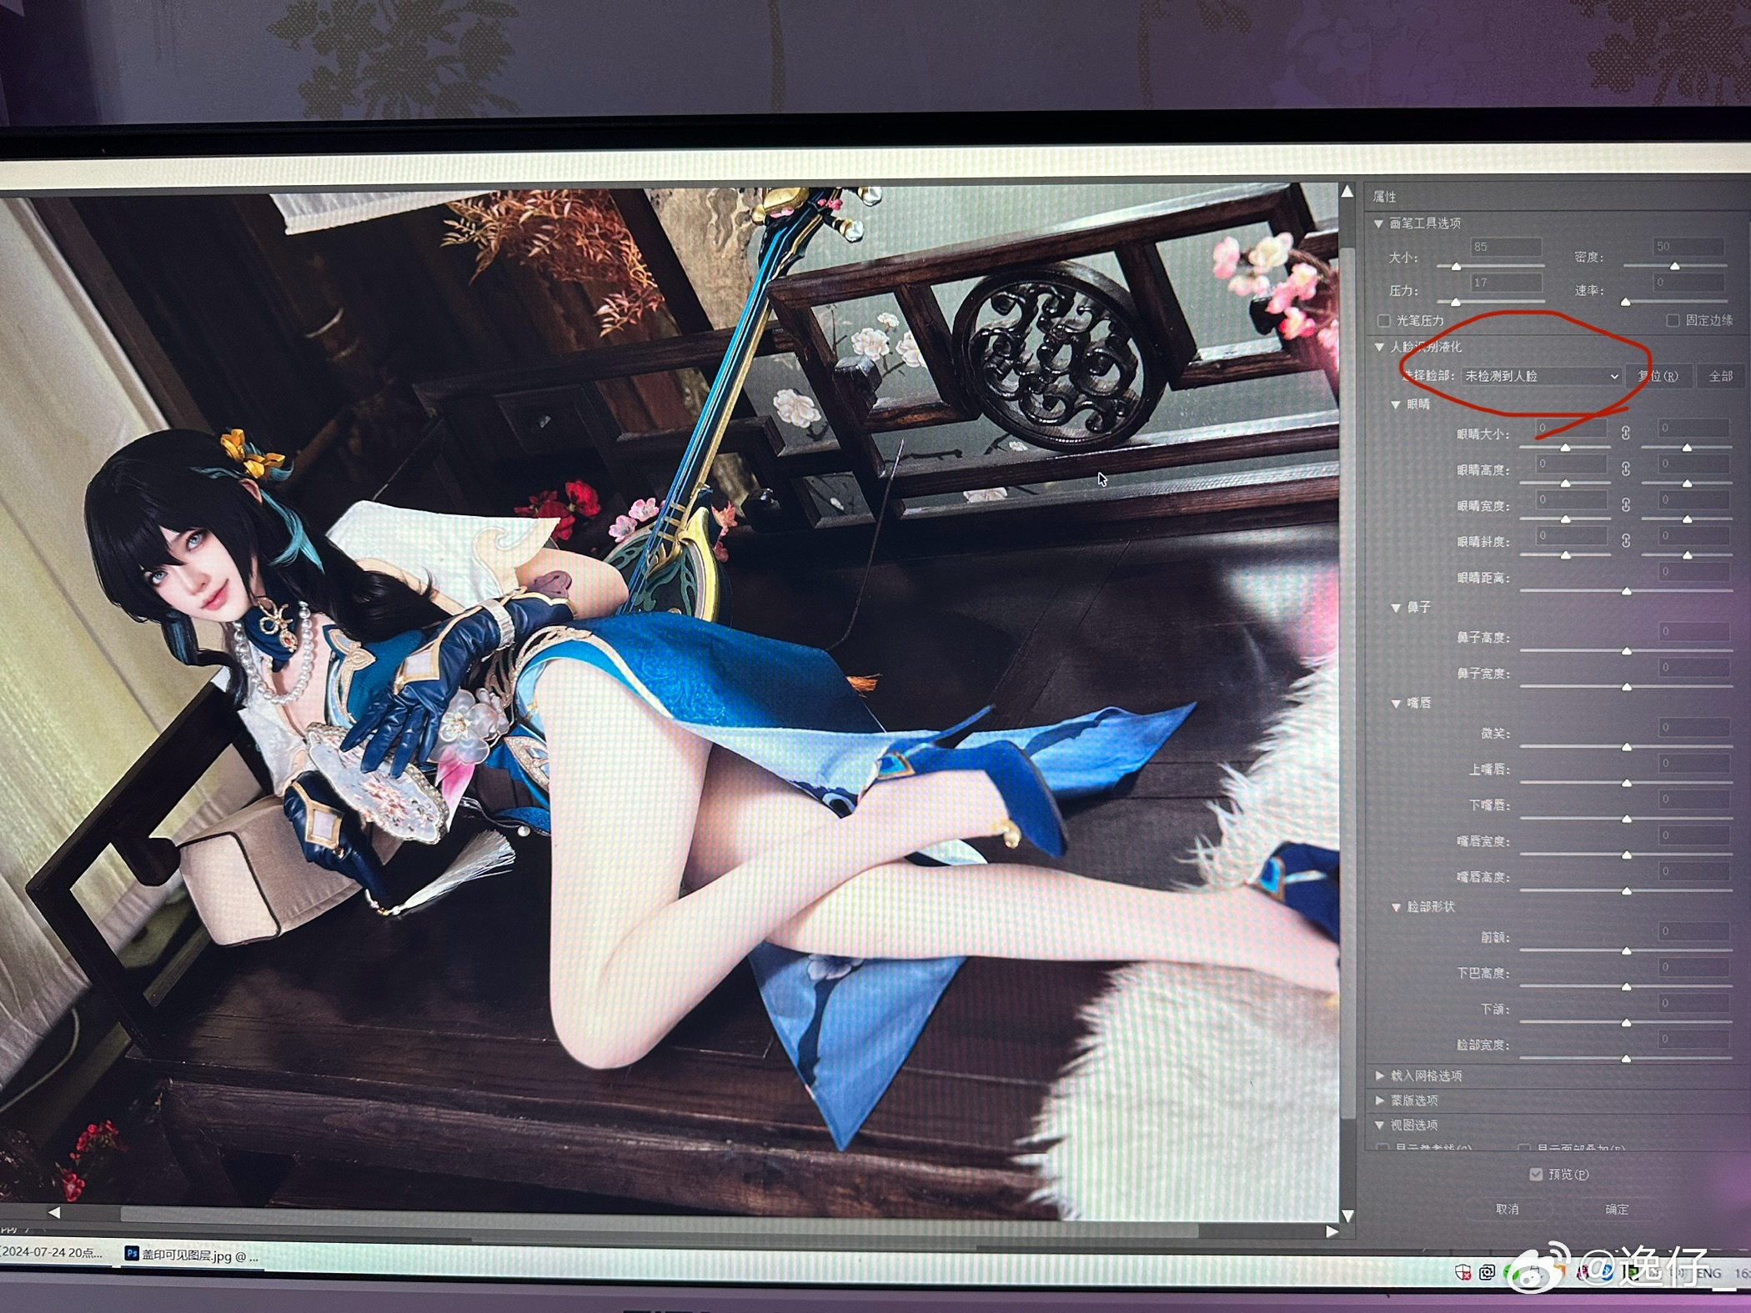Open the Photoshop 盖印可见图层.jpg taskbar button
Viewport: 1751px width, 1313px height.
[x=192, y=1255]
